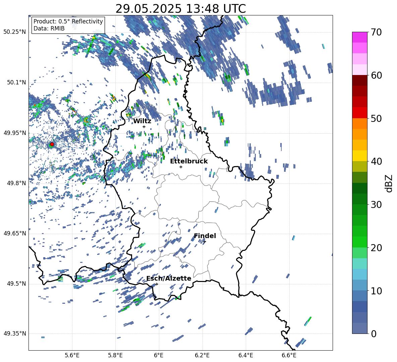Image resolution: width=397 pixels, height=362 pixels.
Task: Click the Esch/Alzette city label
Action: click(x=169, y=278)
